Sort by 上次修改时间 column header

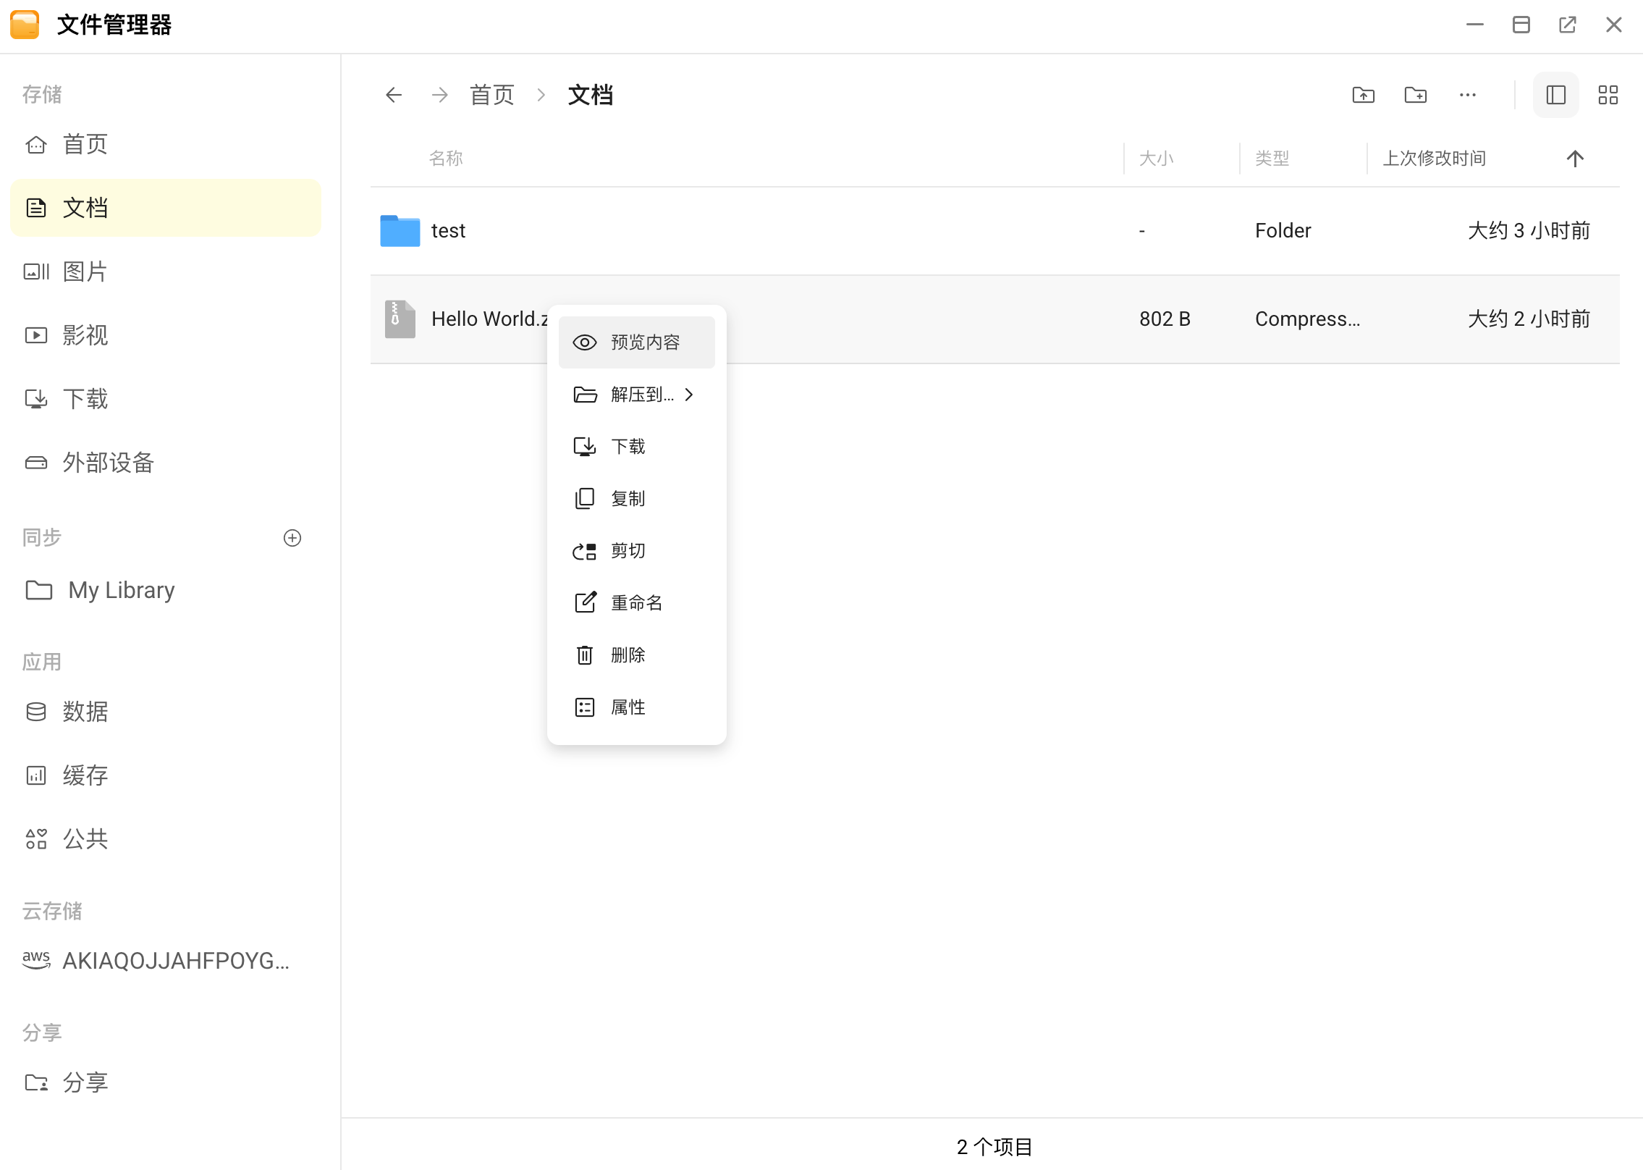coord(1435,159)
